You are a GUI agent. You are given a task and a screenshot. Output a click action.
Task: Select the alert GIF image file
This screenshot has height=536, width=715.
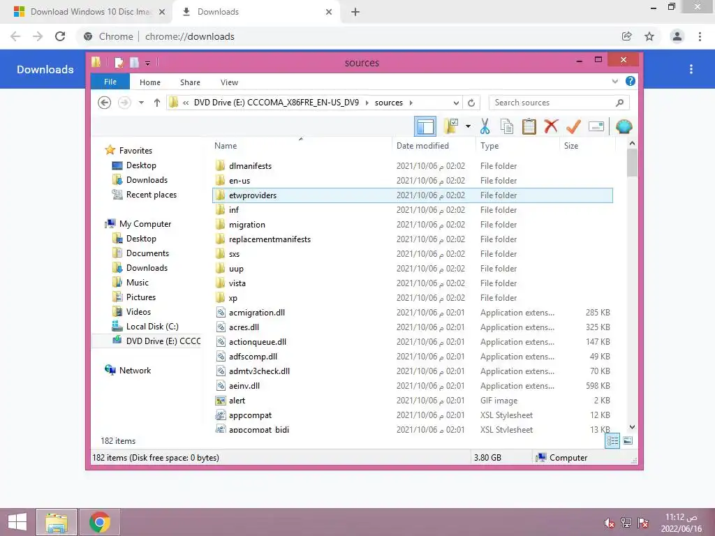pyautogui.click(x=413, y=401)
